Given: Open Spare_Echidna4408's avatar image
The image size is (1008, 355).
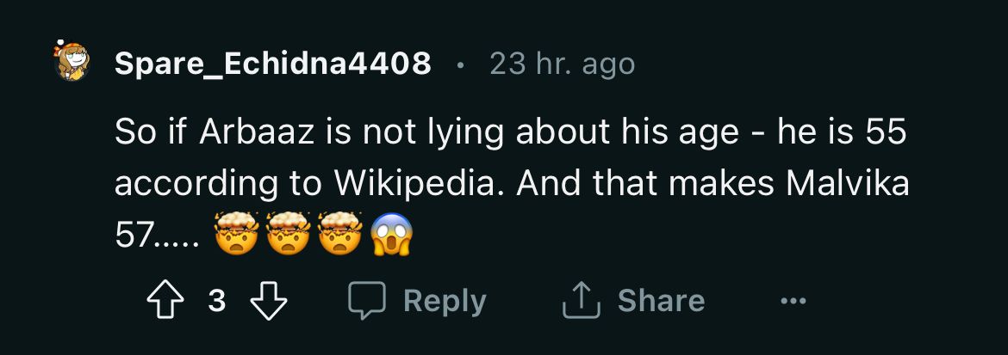Looking at the screenshot, I should (72, 61).
